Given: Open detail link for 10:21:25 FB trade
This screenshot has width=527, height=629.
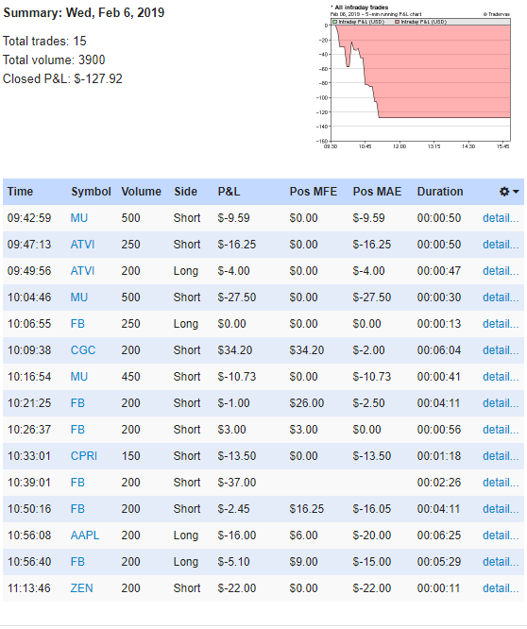Looking at the screenshot, I should [501, 403].
